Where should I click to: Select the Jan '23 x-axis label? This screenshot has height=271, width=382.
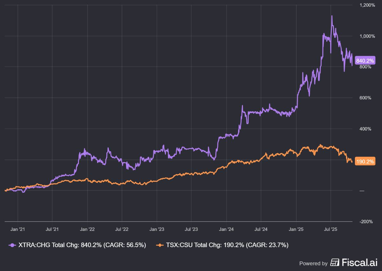click(x=157, y=229)
